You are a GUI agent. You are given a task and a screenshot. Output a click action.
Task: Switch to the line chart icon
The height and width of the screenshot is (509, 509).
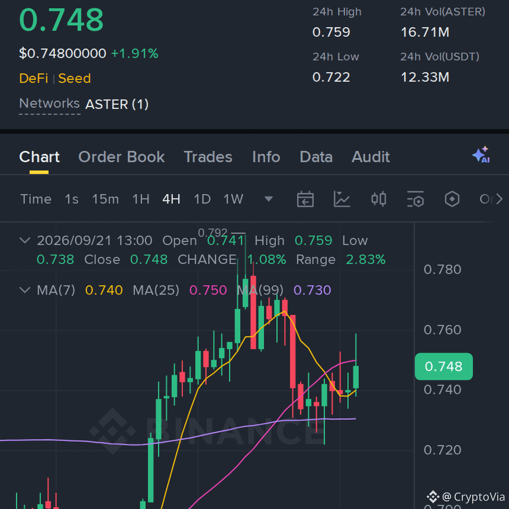point(342,199)
